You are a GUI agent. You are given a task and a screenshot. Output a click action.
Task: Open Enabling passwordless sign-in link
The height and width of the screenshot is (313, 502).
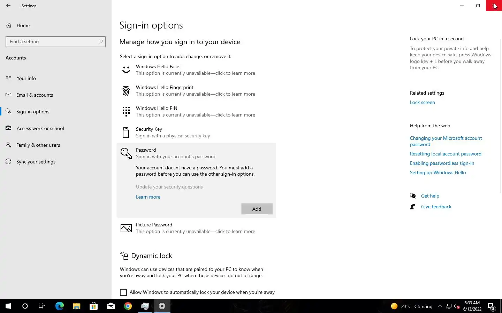(442, 163)
